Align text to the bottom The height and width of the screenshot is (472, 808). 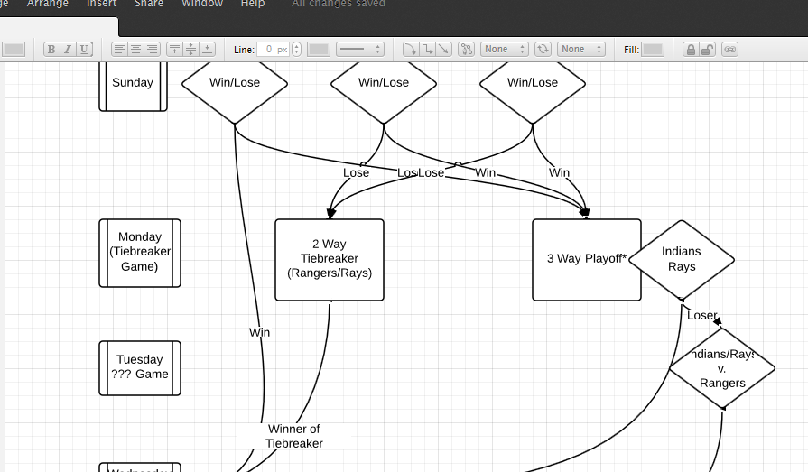coord(208,50)
